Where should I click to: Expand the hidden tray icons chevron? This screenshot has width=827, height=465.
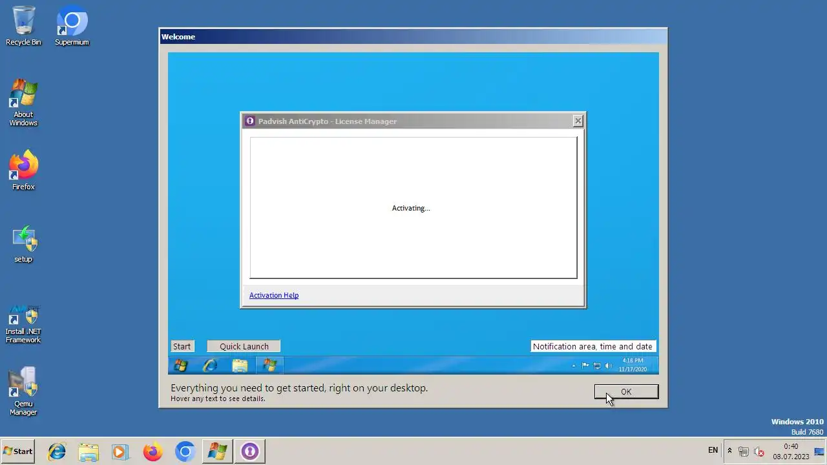click(x=729, y=451)
